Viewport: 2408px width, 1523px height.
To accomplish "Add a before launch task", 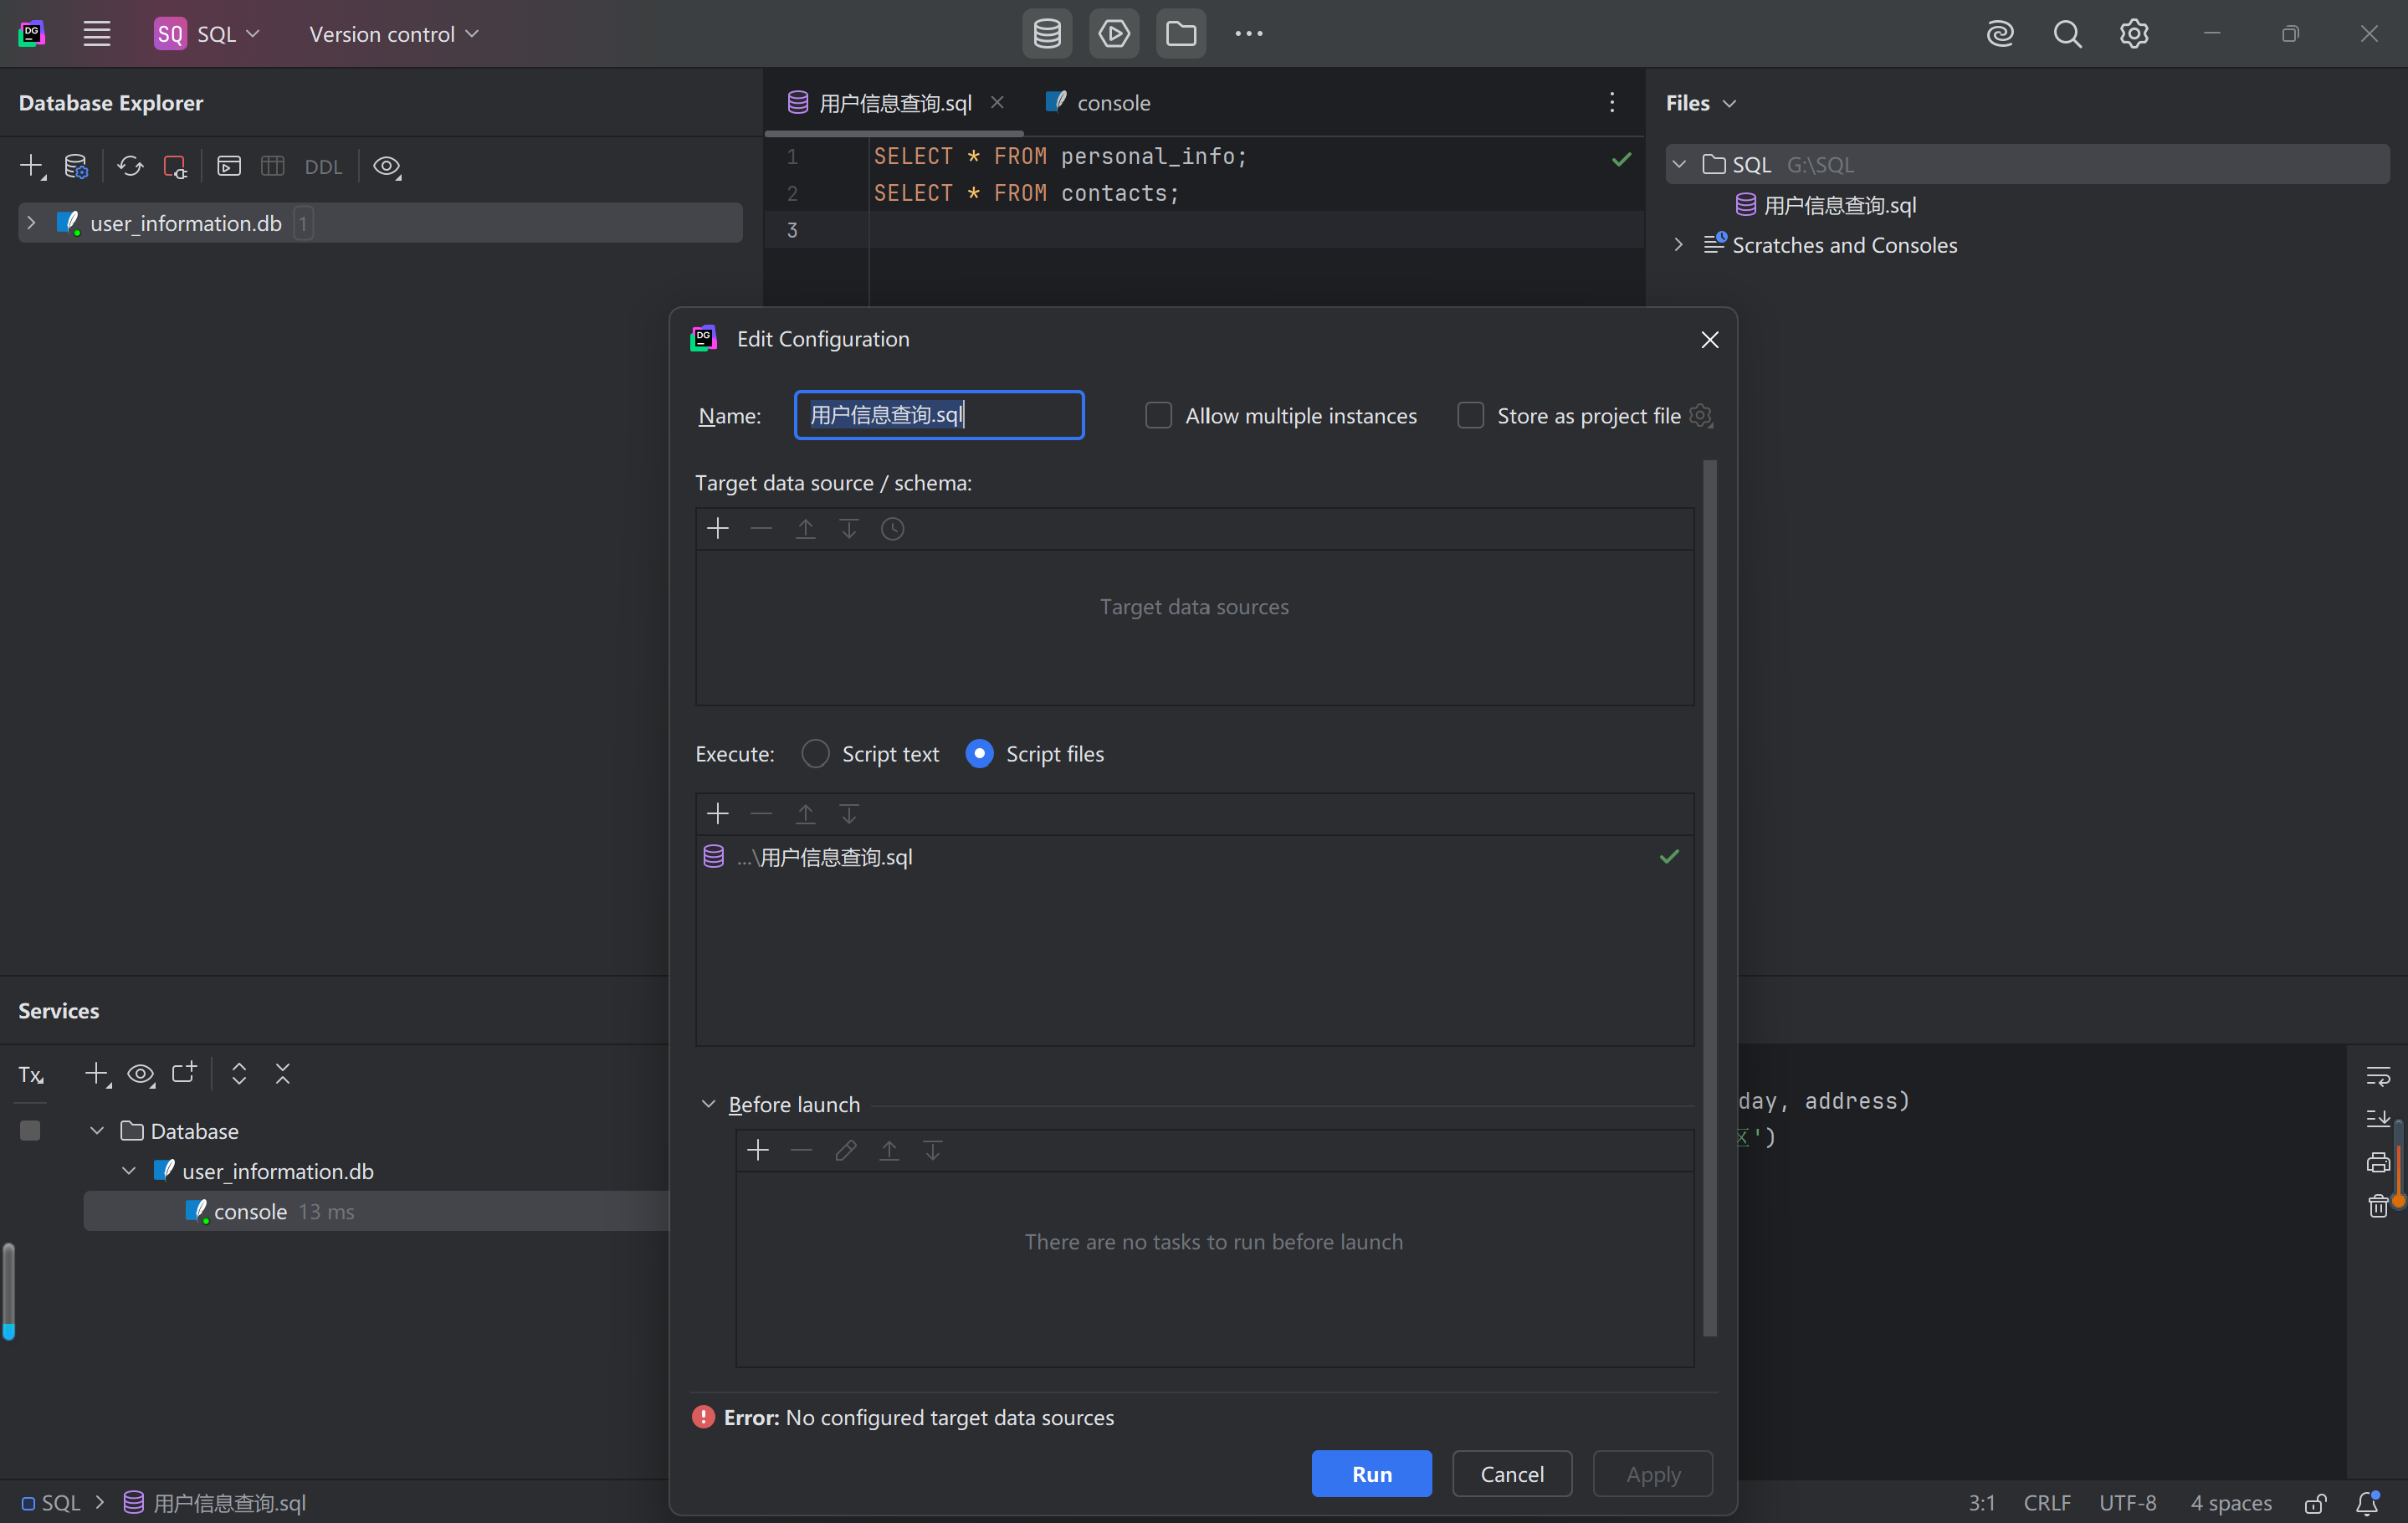I will [x=758, y=1150].
